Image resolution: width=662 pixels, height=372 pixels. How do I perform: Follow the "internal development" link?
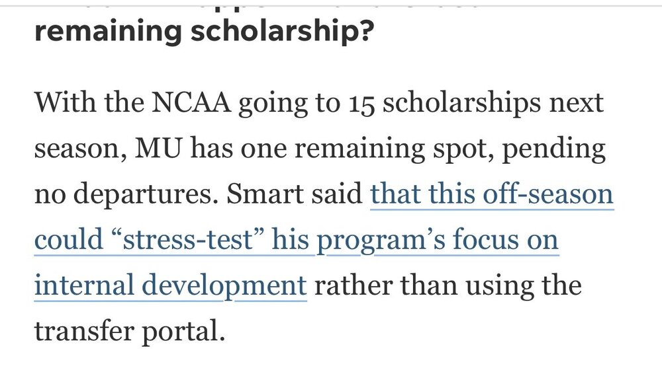coord(170,286)
